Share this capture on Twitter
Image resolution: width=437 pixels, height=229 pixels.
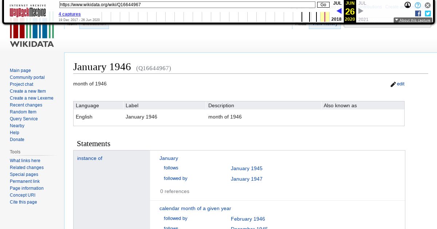click(x=428, y=13)
